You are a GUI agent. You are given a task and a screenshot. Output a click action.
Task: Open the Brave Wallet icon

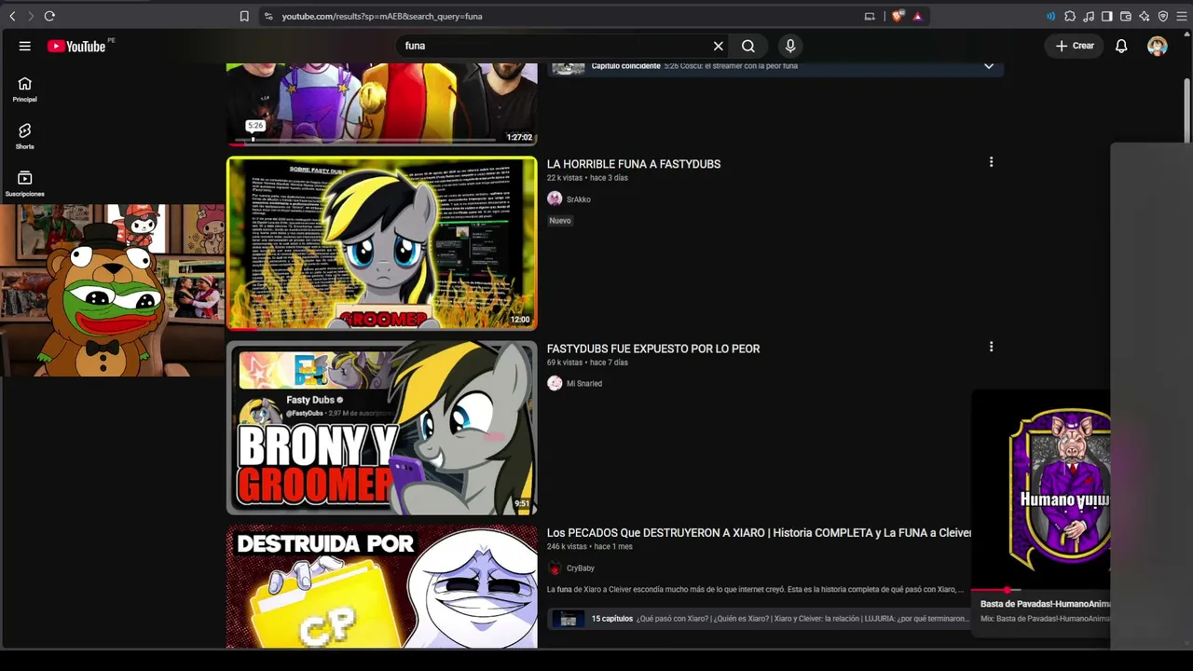(1126, 16)
